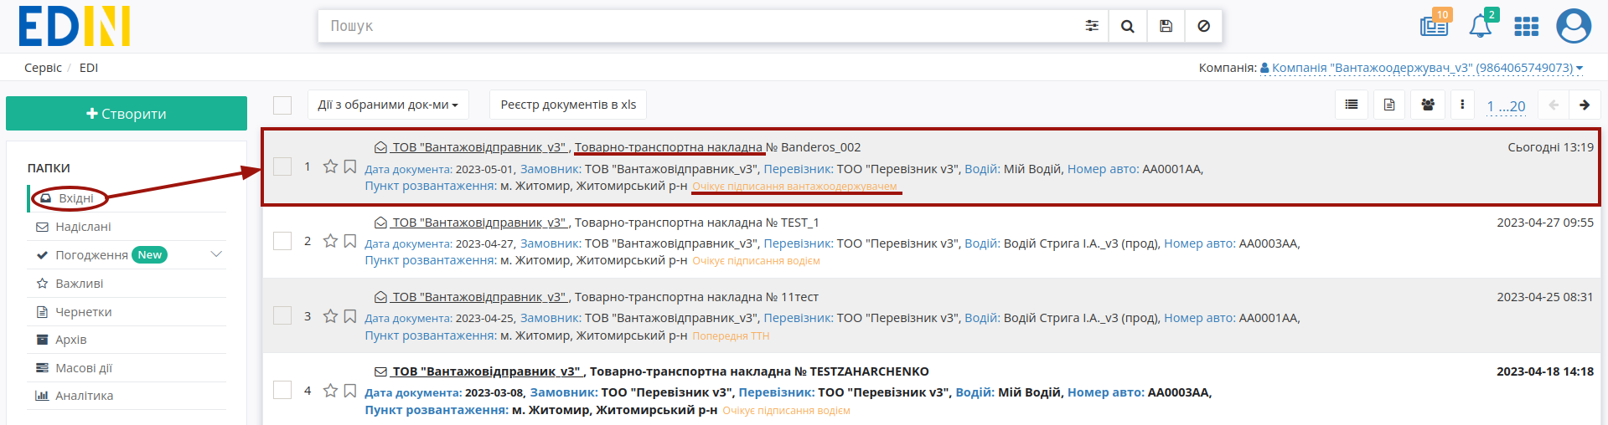Screen dimensions: 1608x425
Task: Open the user profile avatar
Action: pos(1574,26)
